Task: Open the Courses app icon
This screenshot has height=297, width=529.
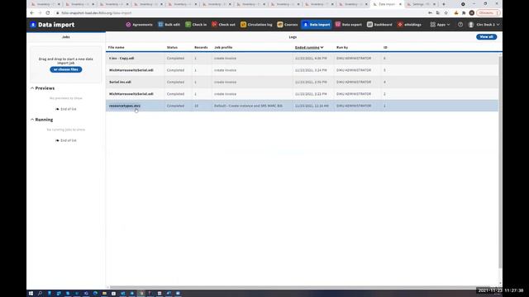Action: (279, 25)
